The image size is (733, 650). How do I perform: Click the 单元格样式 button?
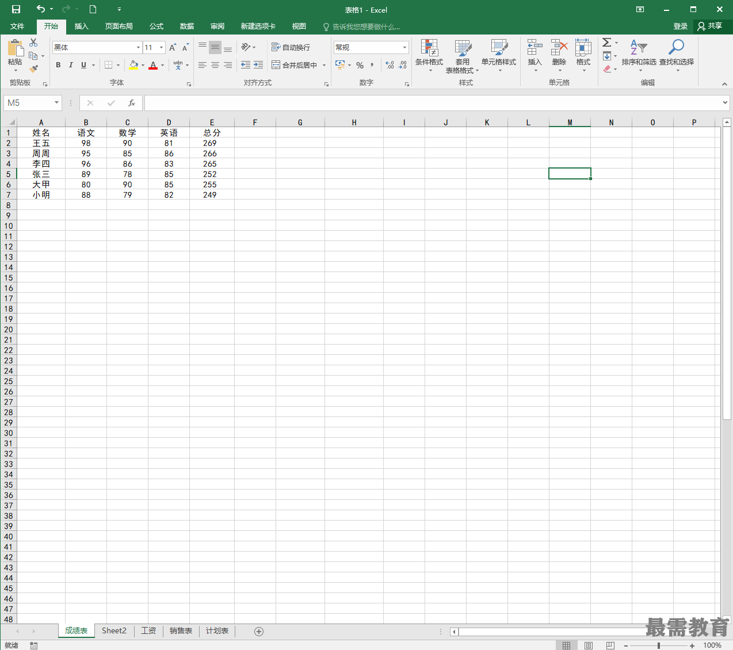499,56
